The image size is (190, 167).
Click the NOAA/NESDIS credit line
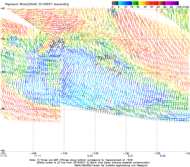(x=111, y=165)
